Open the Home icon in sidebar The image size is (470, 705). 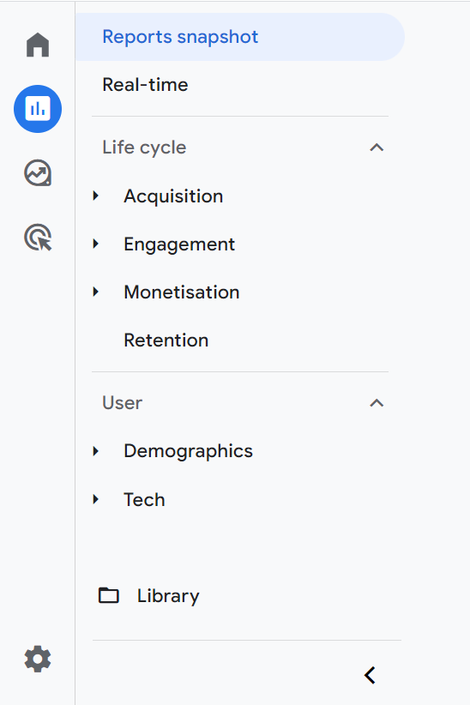38,45
